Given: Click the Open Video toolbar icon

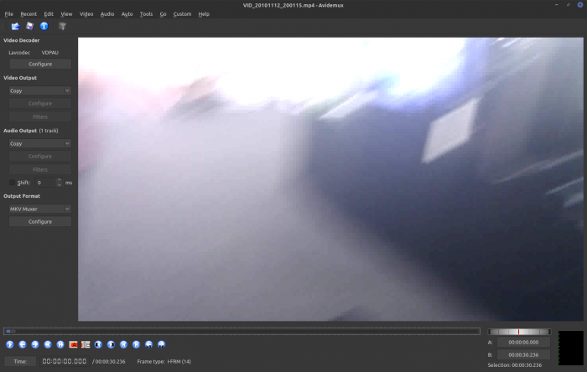Looking at the screenshot, I should (x=16, y=26).
